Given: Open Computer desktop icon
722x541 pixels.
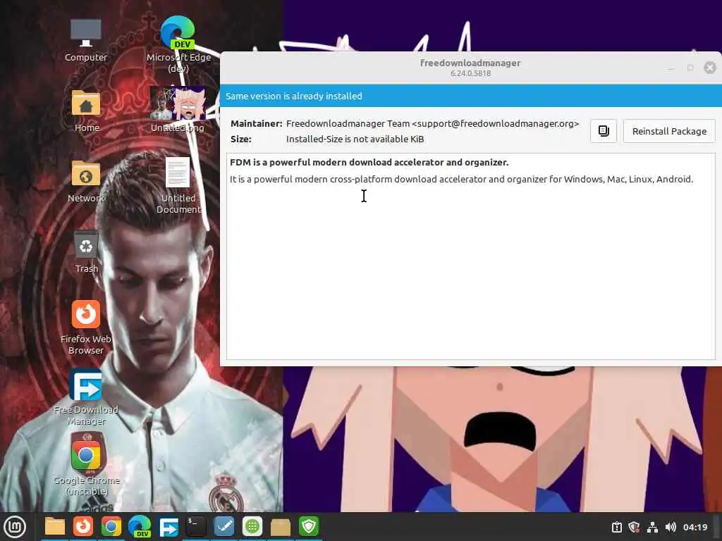Looking at the screenshot, I should (x=85, y=40).
